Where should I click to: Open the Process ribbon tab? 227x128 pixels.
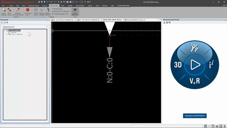click(x=45, y=6)
